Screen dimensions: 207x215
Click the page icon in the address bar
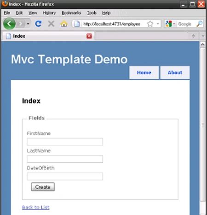tap(77, 24)
